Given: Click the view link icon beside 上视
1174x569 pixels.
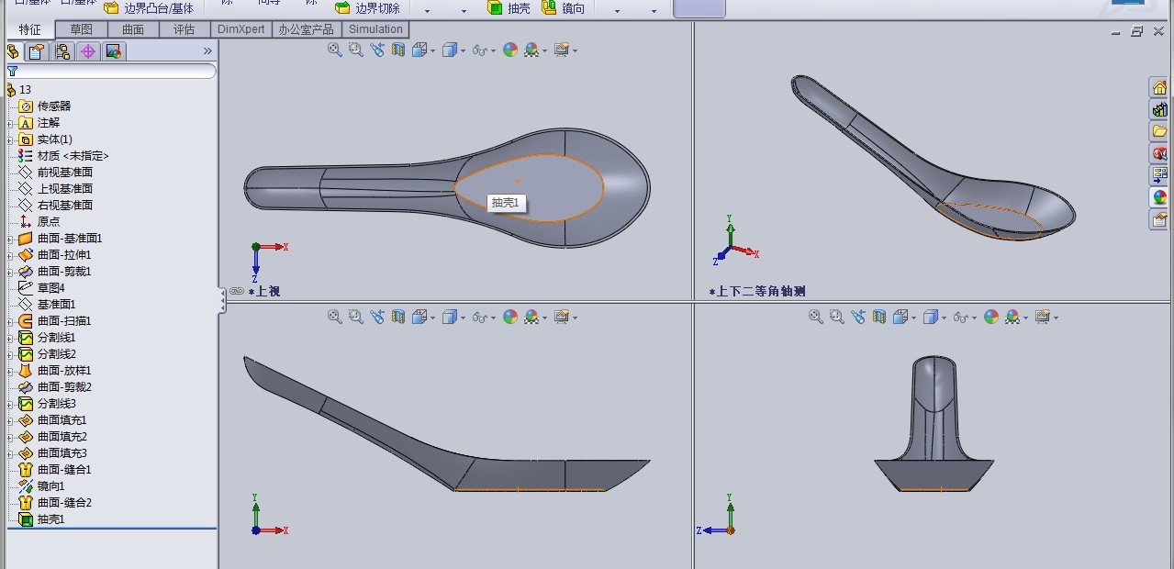Looking at the screenshot, I should click(x=236, y=291).
